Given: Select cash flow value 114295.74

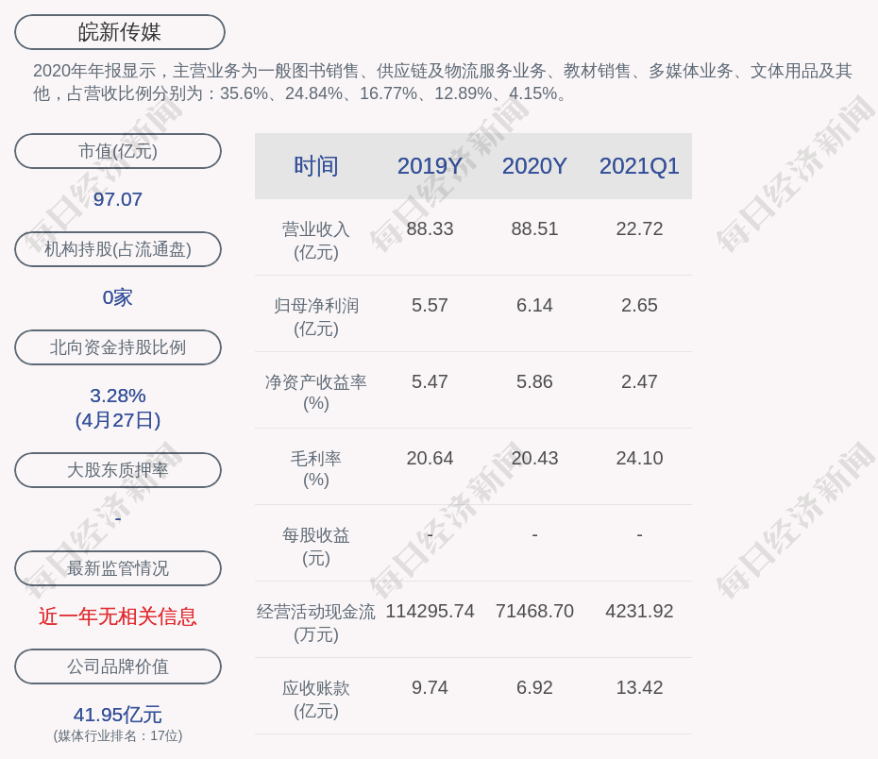Looking at the screenshot, I should coord(430,611).
